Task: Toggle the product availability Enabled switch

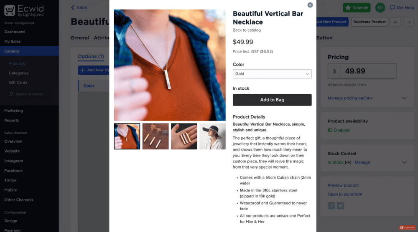Action: tap(330, 130)
